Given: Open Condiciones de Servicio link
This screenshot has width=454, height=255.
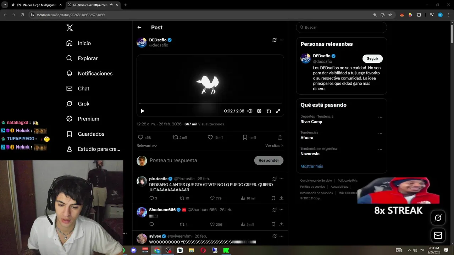Looking at the screenshot, I should coord(316,181).
